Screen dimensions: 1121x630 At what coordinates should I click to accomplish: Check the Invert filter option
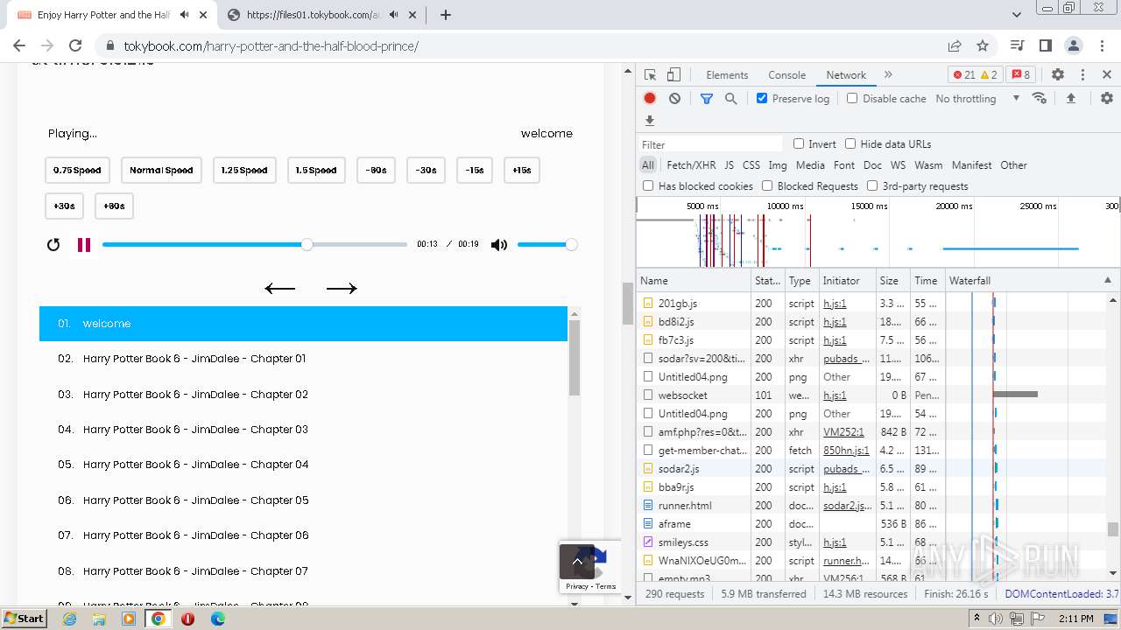[799, 144]
